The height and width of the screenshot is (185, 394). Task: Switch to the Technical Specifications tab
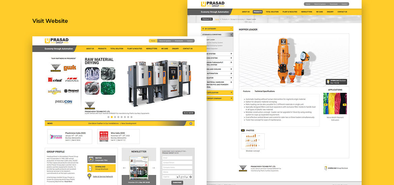pos(265,91)
